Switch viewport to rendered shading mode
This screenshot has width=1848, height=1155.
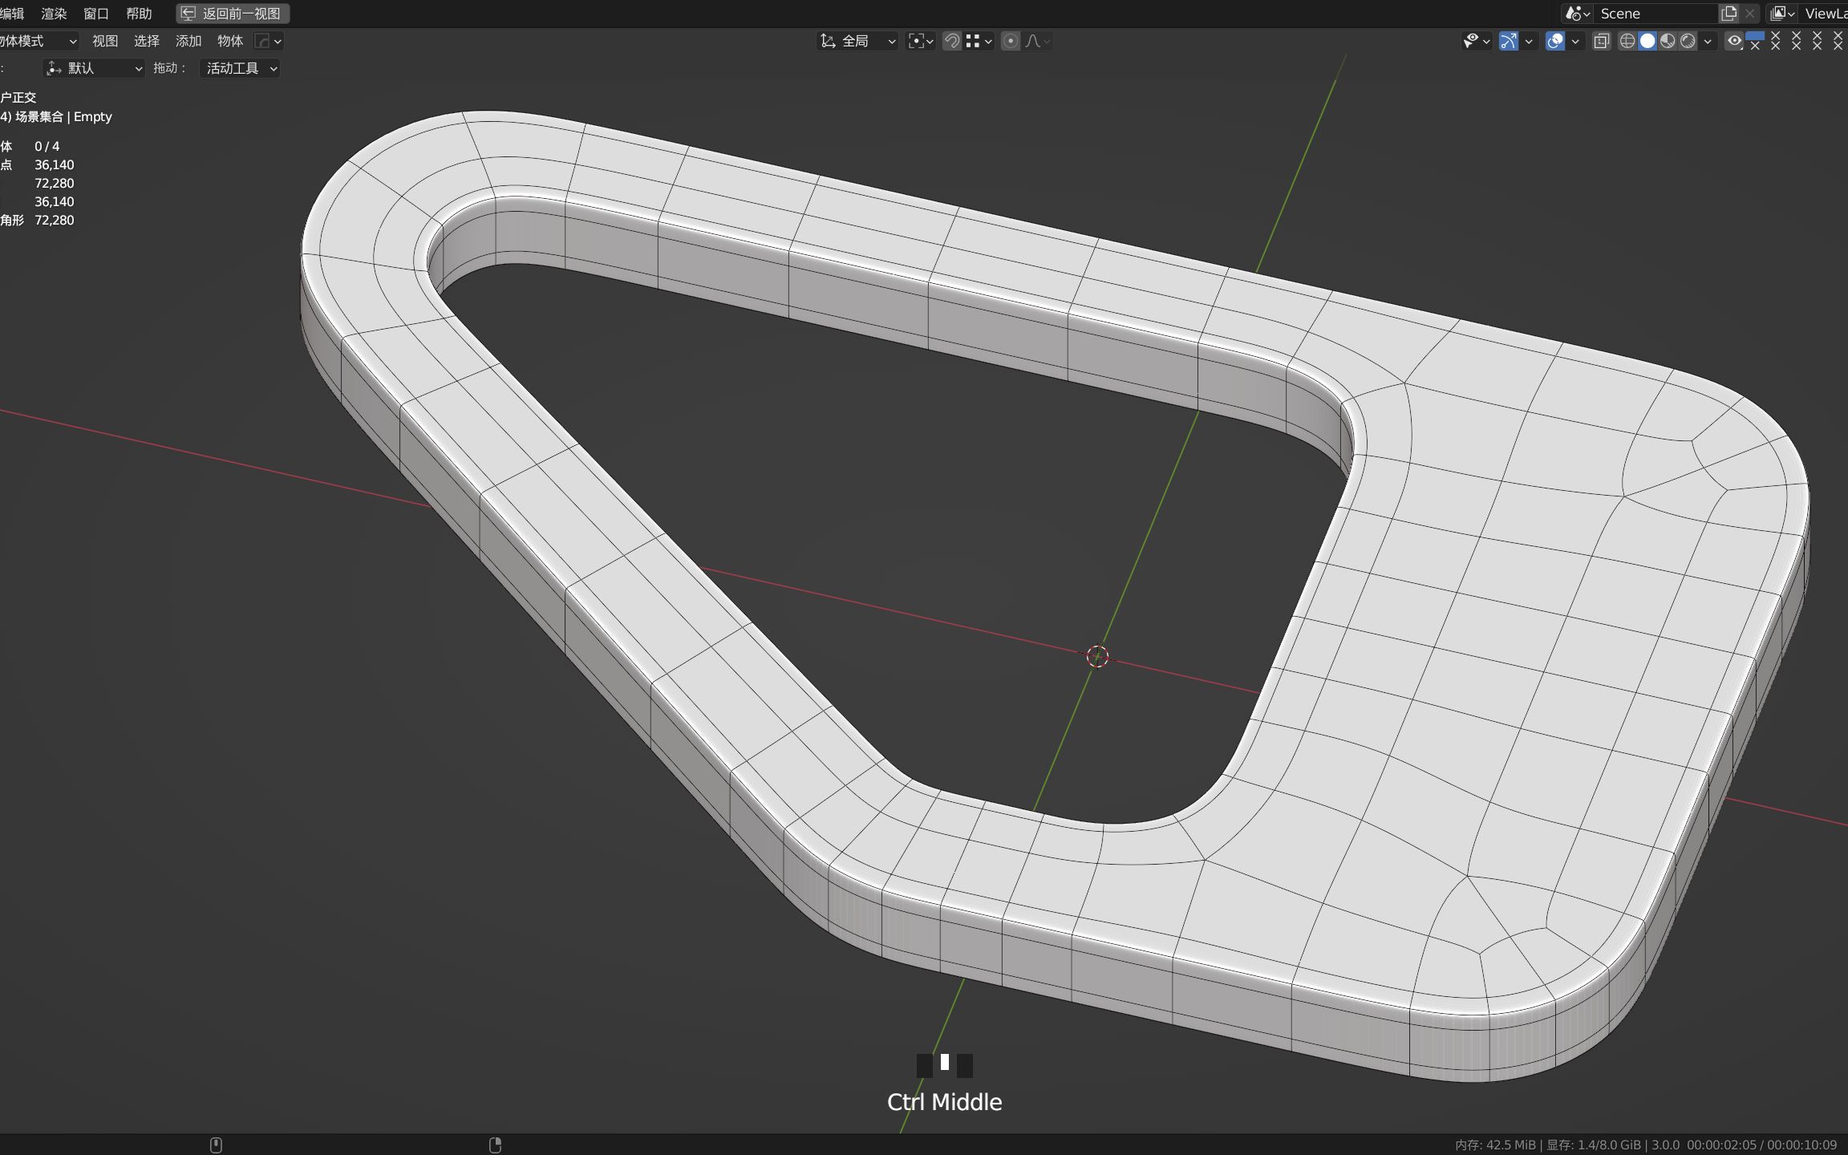(x=1687, y=41)
